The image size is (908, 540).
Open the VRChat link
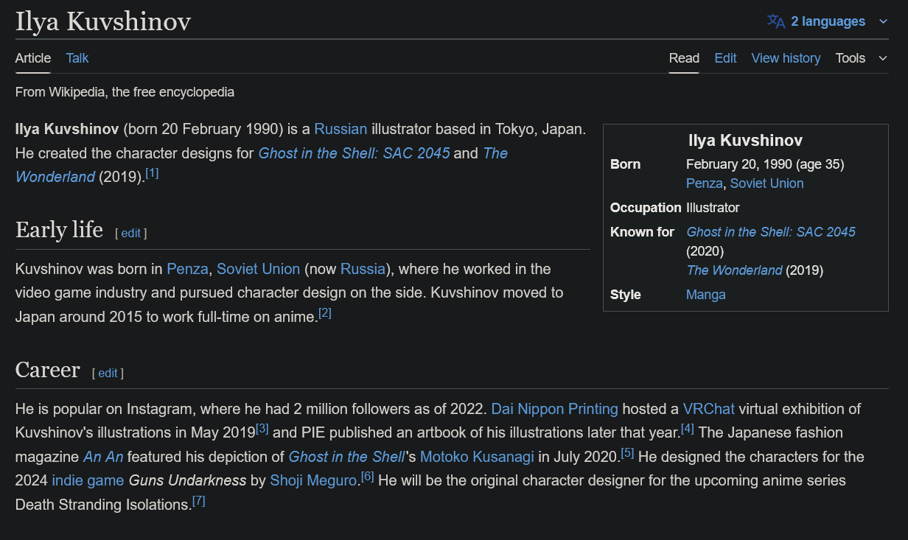tap(709, 409)
